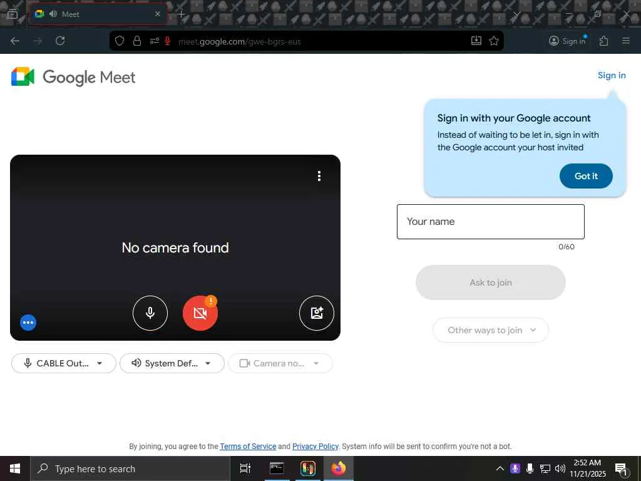This screenshot has height=481, width=641.
Task: Go back to the previous page
Action: coord(15,41)
